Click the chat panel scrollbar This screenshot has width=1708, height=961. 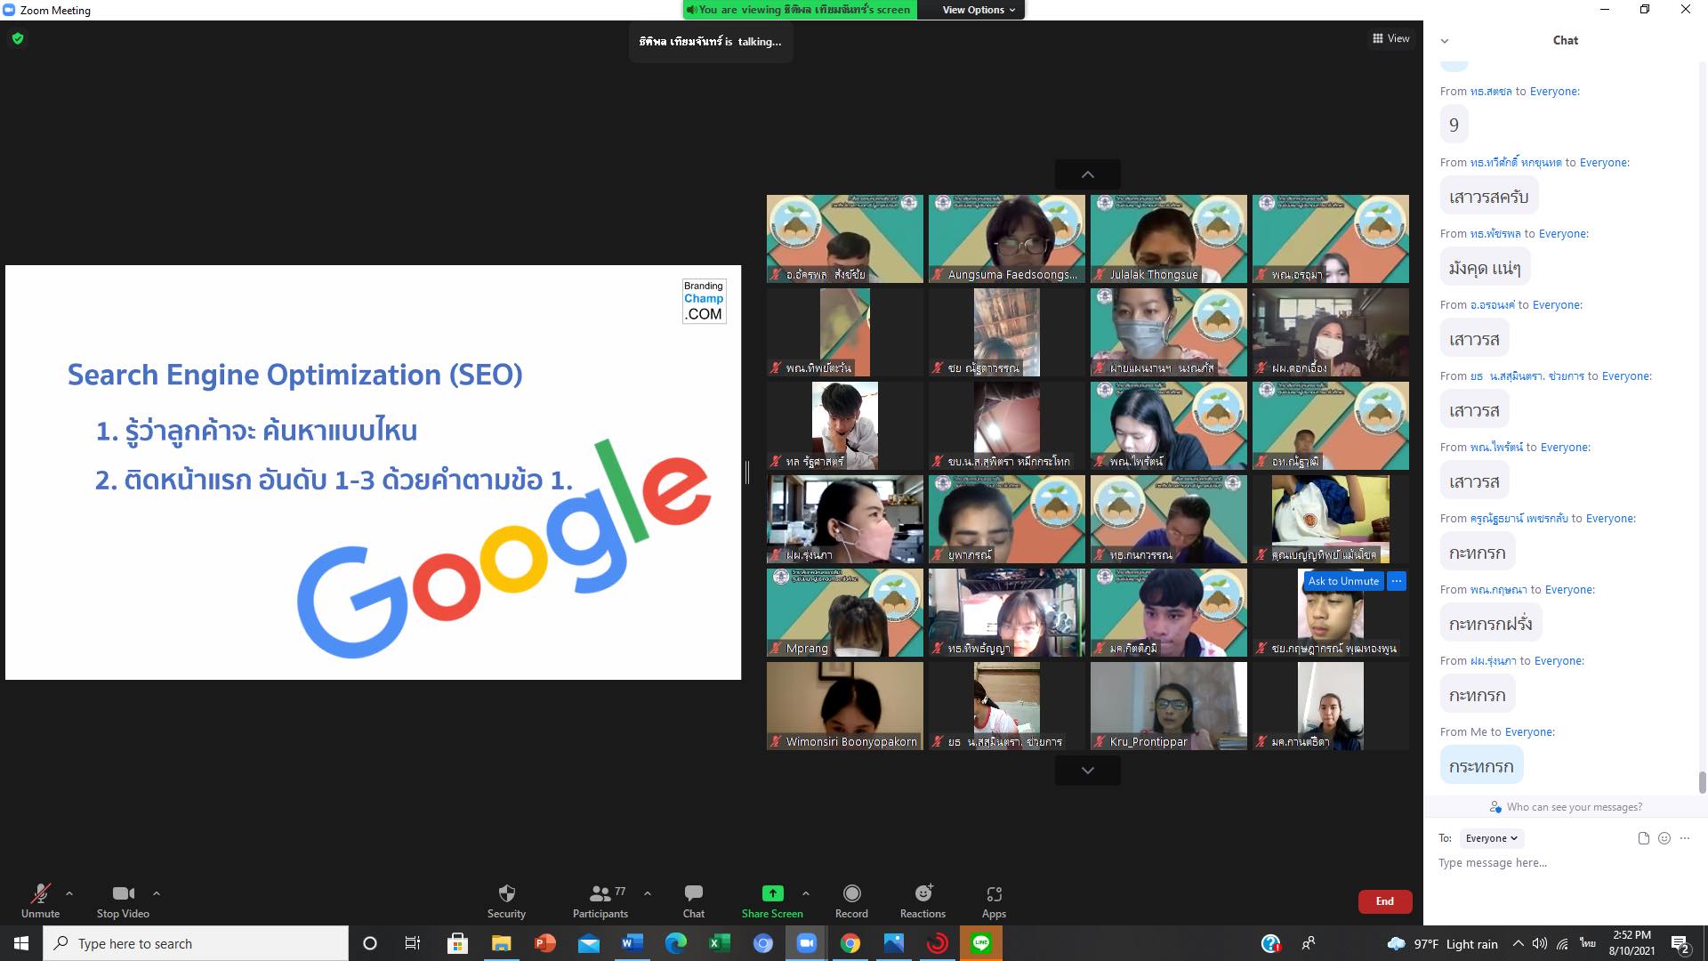tap(1702, 783)
